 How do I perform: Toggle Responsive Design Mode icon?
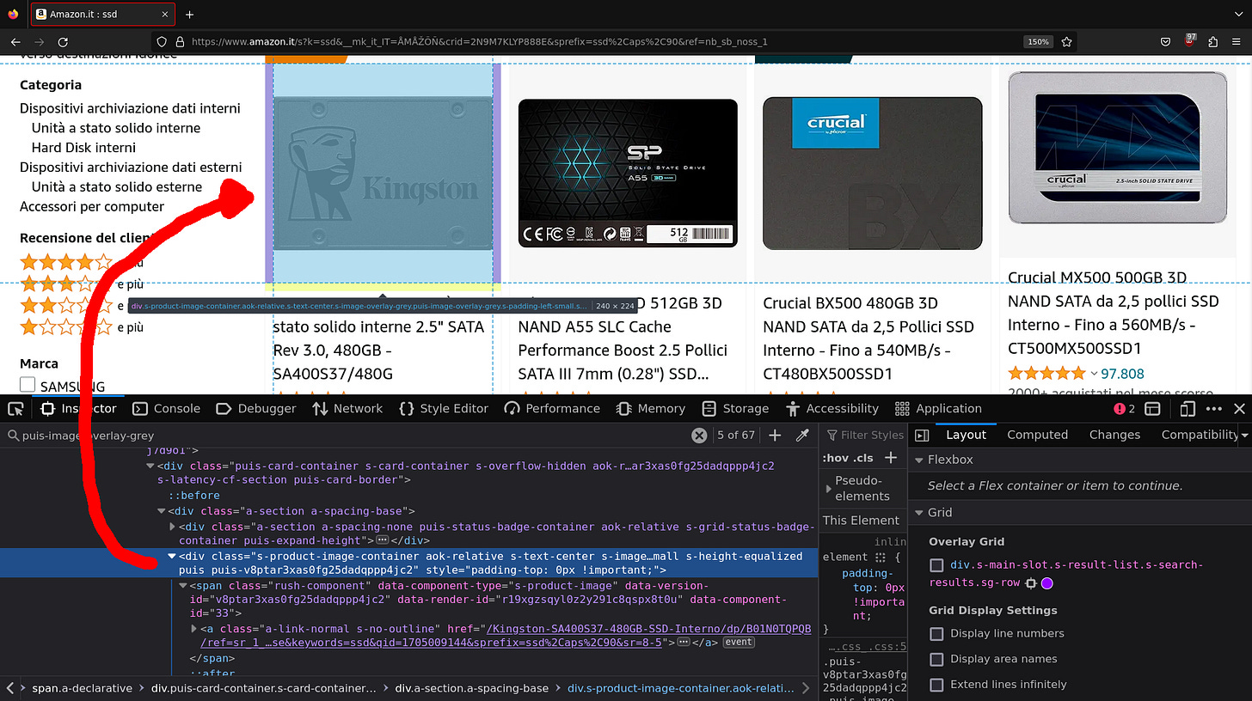point(1188,408)
